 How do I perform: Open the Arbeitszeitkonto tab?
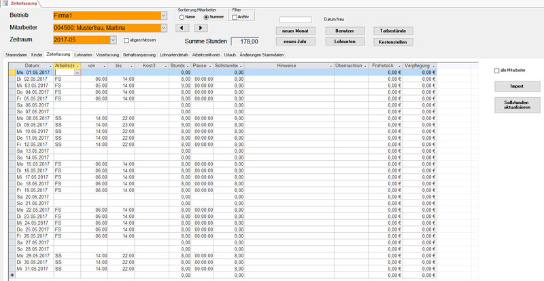(x=207, y=55)
